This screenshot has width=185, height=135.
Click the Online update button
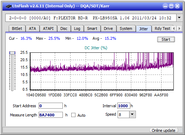click(164, 130)
